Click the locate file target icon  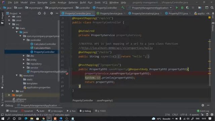tap(39, 13)
